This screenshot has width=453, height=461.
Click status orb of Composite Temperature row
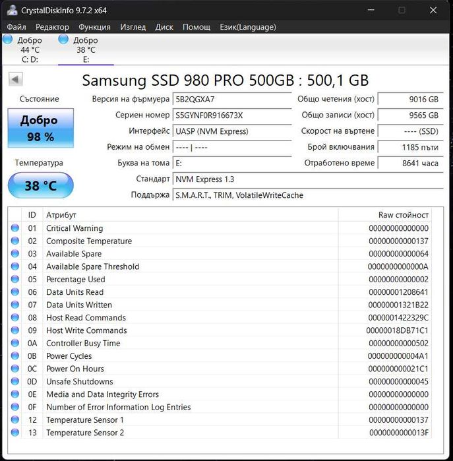15,241
